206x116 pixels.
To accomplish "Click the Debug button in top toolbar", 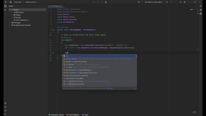I will [98, 2].
